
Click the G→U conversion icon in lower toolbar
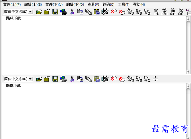click(139, 79)
